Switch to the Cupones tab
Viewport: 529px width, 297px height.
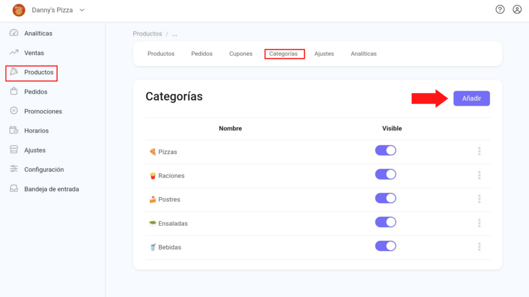(241, 54)
